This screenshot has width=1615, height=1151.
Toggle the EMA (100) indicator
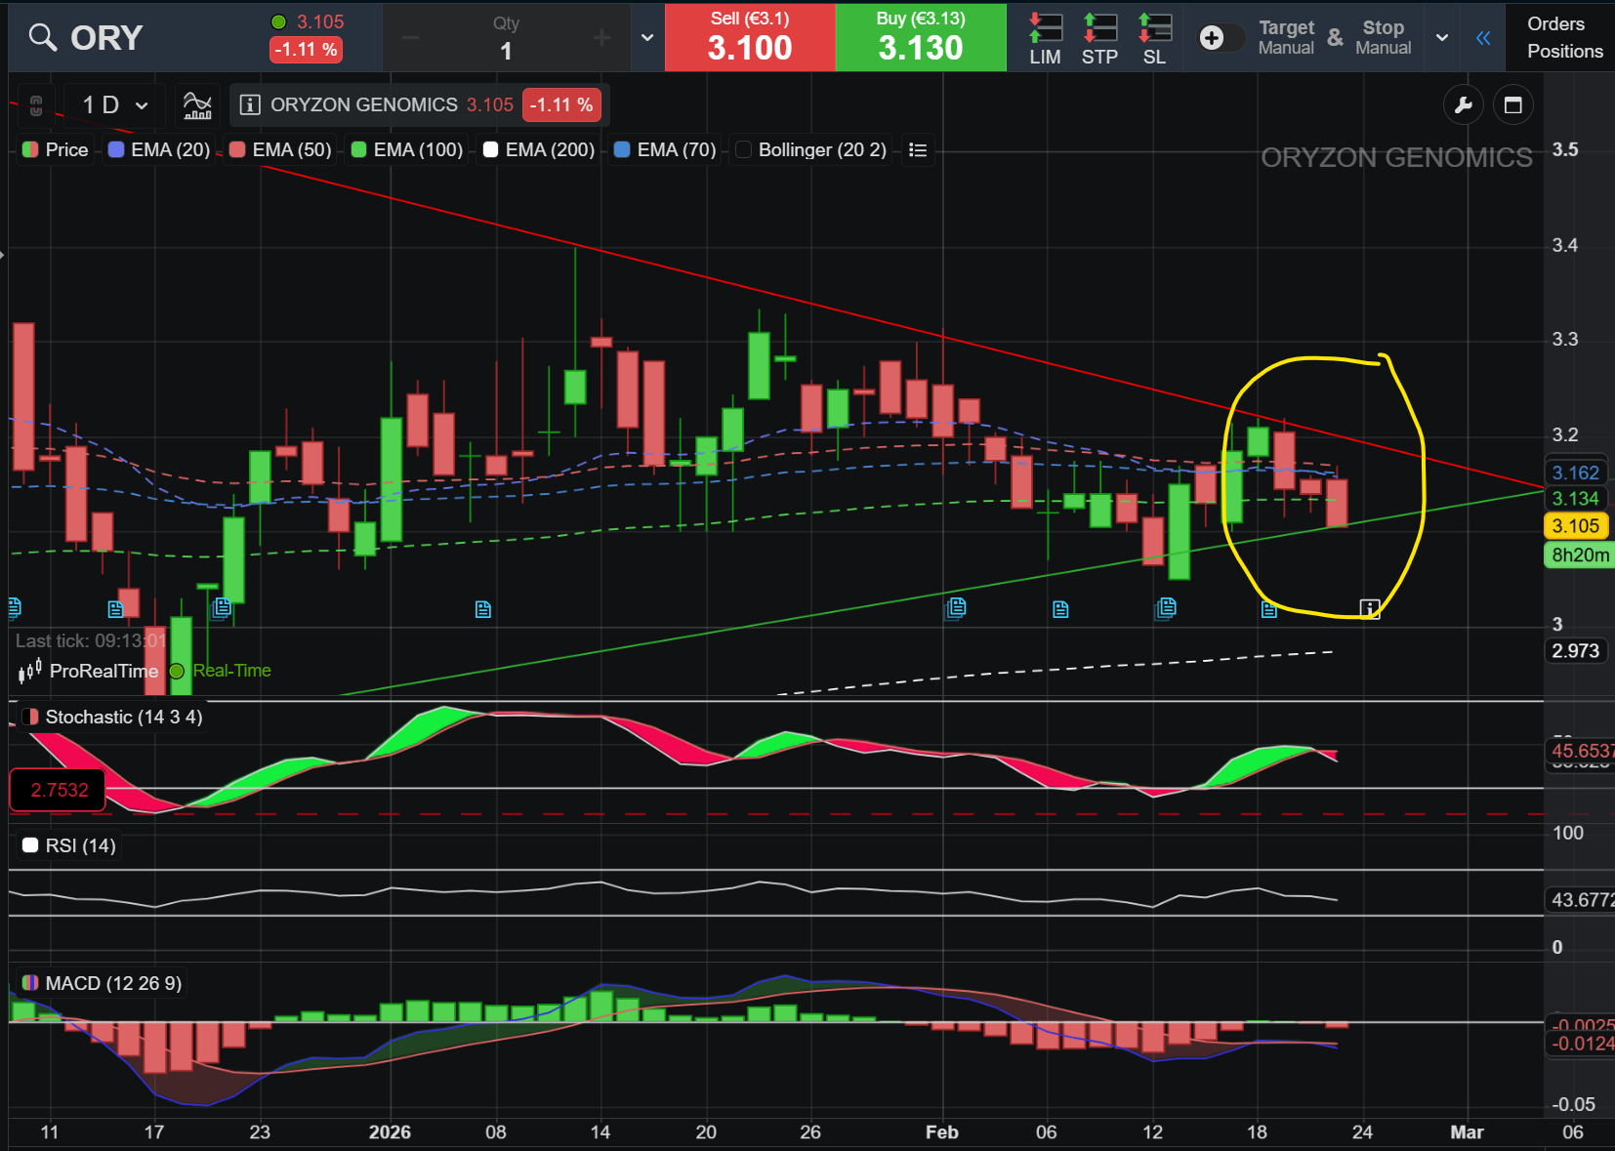pos(407,149)
